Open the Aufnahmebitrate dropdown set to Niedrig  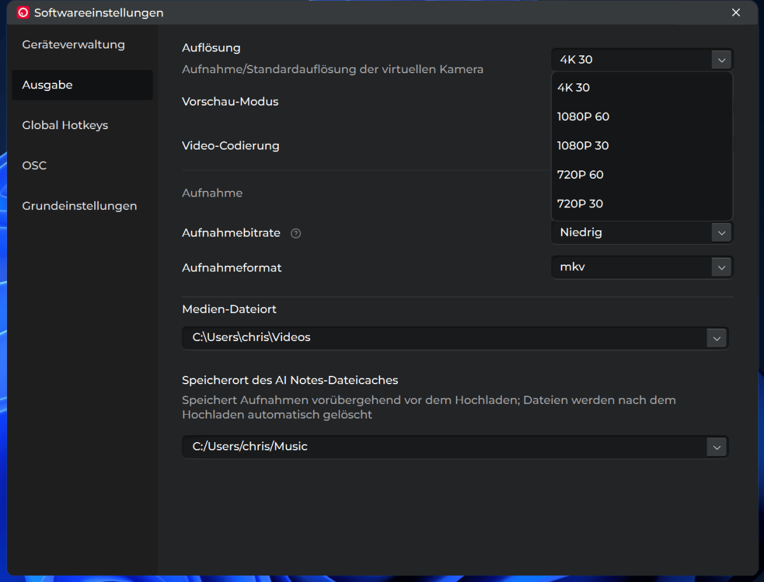(642, 233)
